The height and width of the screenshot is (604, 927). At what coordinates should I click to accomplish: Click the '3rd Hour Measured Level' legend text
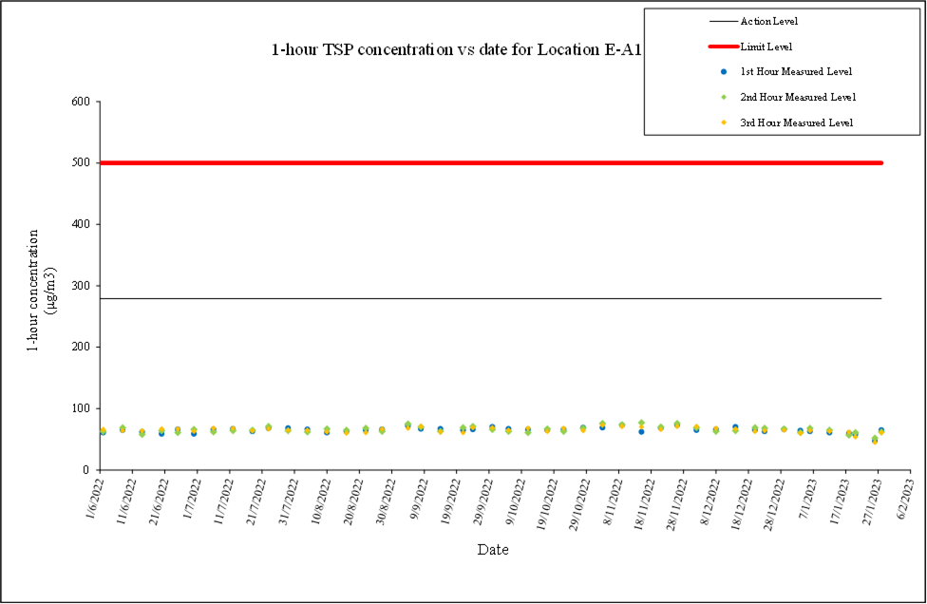(796, 123)
